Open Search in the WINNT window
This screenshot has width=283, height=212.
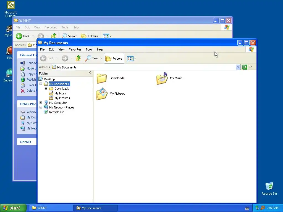point(70,36)
